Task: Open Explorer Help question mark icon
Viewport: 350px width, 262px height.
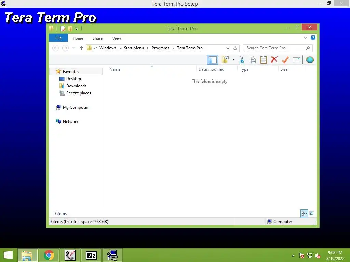Action: [x=313, y=38]
